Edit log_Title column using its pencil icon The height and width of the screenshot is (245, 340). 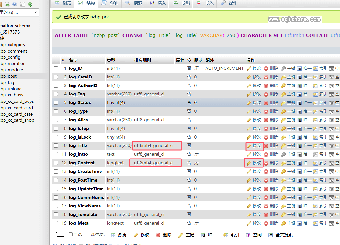click(x=254, y=146)
